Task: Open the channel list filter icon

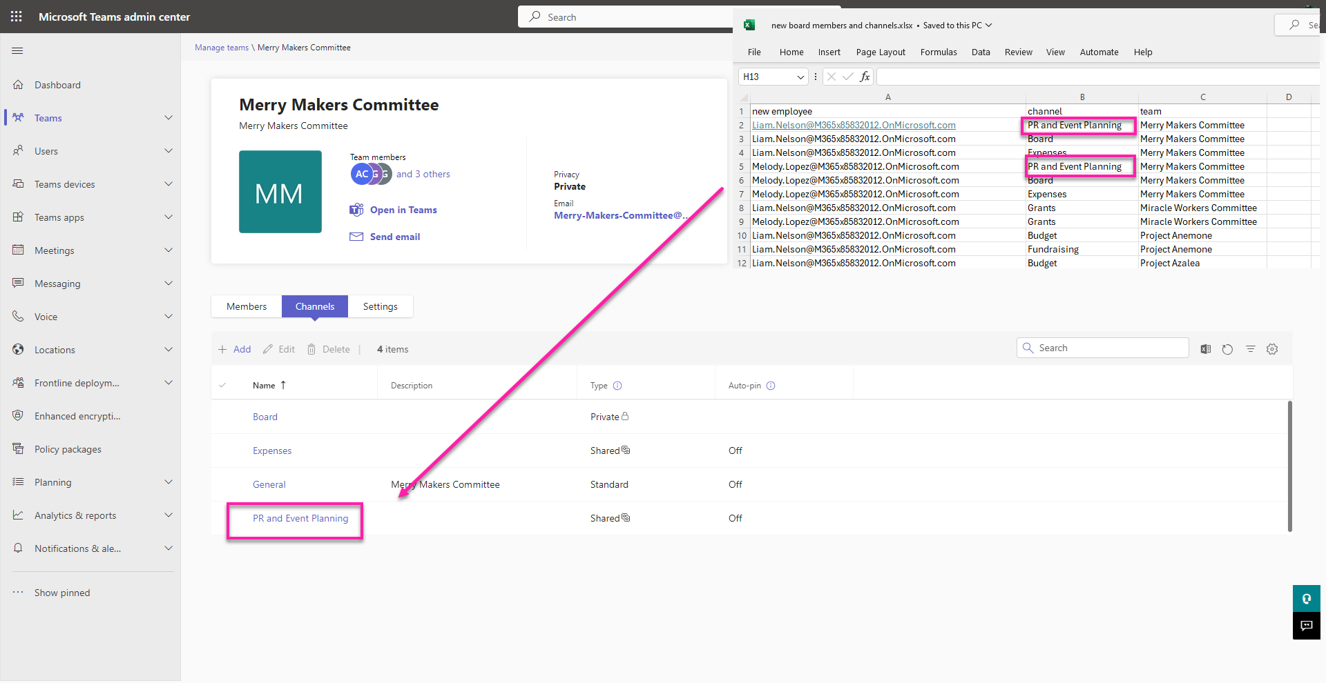Action: tap(1250, 349)
